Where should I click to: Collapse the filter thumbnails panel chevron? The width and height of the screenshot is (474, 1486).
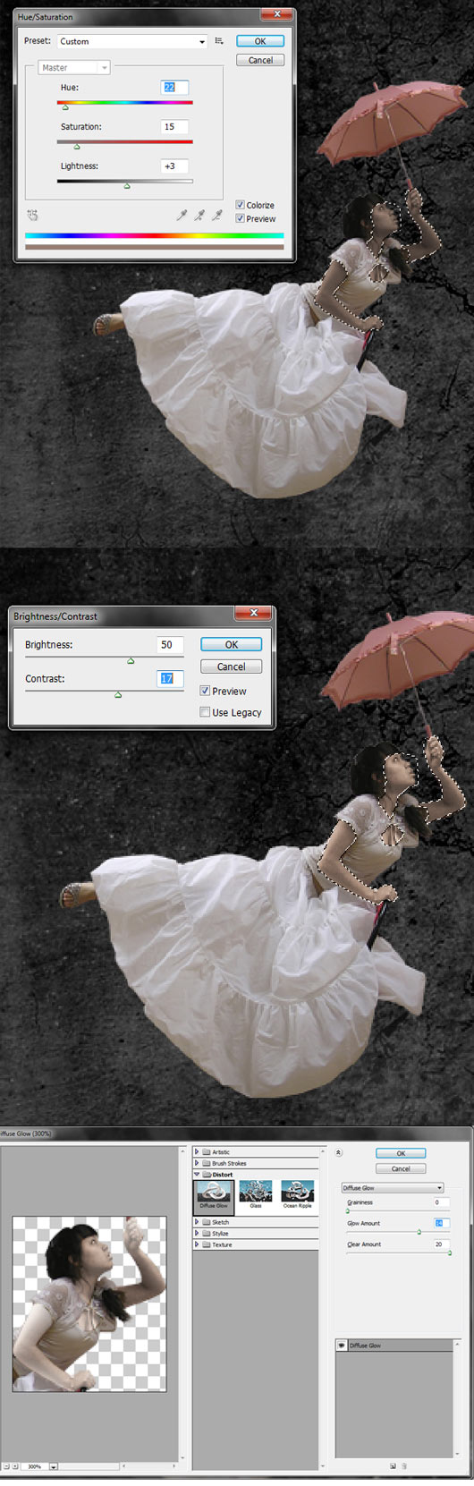(x=338, y=1153)
